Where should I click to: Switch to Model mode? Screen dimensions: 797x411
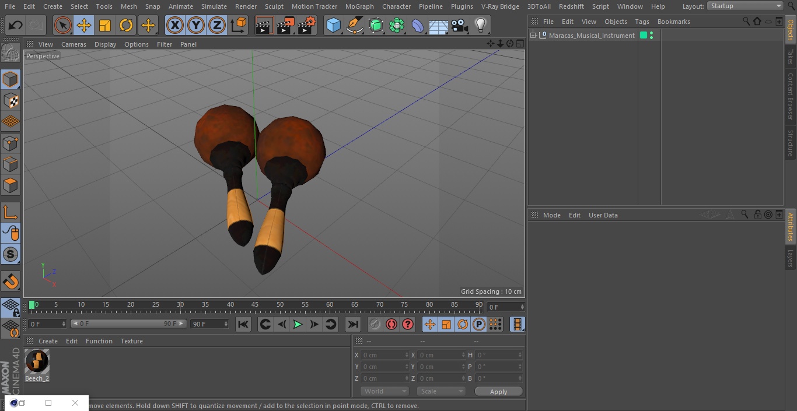pos(11,79)
